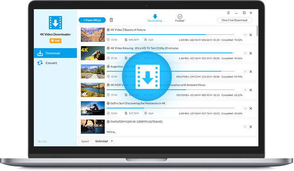294x171 pixels.
Task: Click the Beauty of Nature progress bar
Action: [170, 35]
